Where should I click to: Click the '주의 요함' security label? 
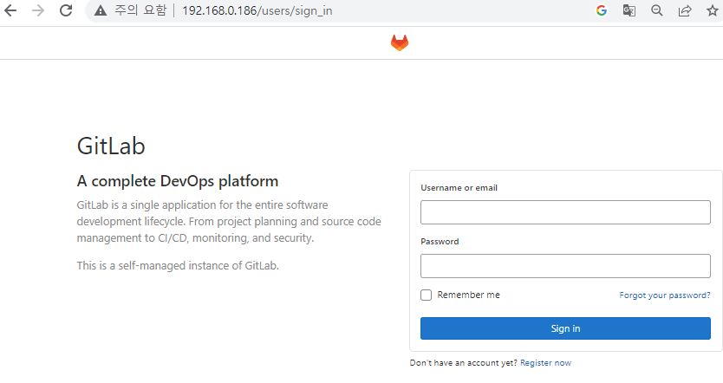pyautogui.click(x=140, y=10)
